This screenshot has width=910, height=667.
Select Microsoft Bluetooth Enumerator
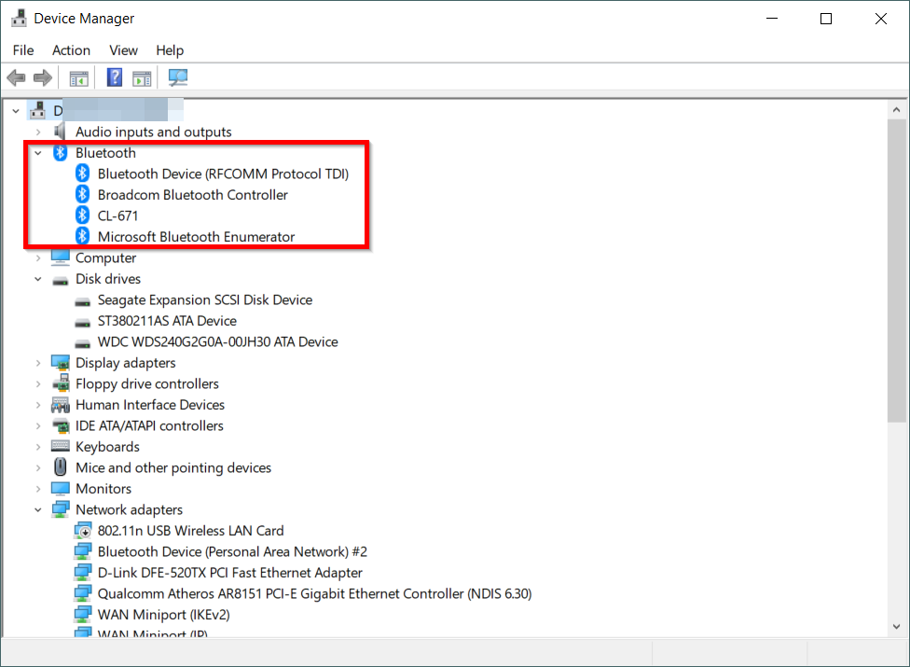point(196,236)
